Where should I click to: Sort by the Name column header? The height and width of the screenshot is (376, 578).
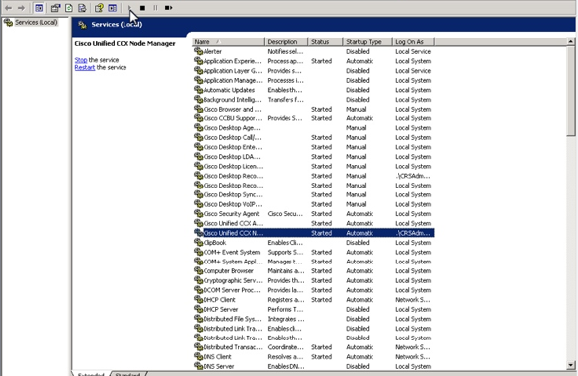(x=228, y=42)
